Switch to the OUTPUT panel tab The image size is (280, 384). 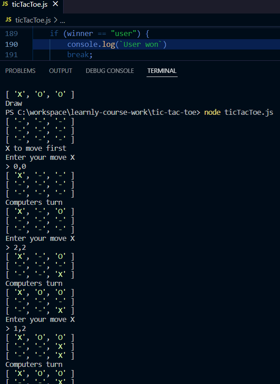(60, 71)
